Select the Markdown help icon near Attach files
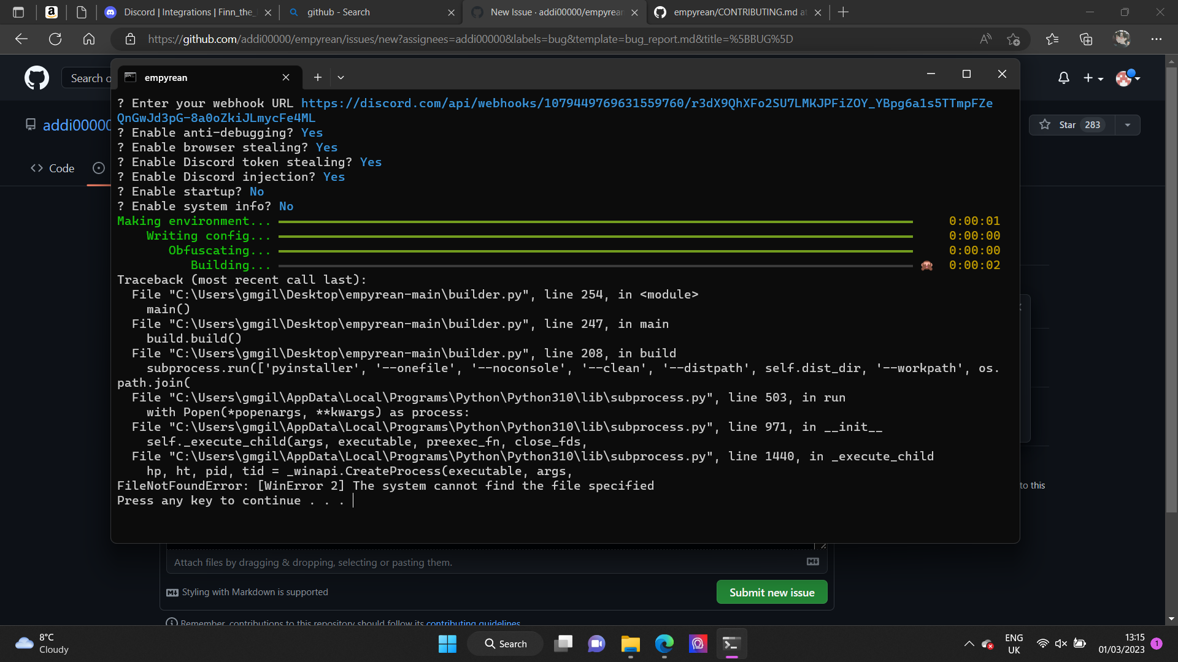 (x=812, y=560)
